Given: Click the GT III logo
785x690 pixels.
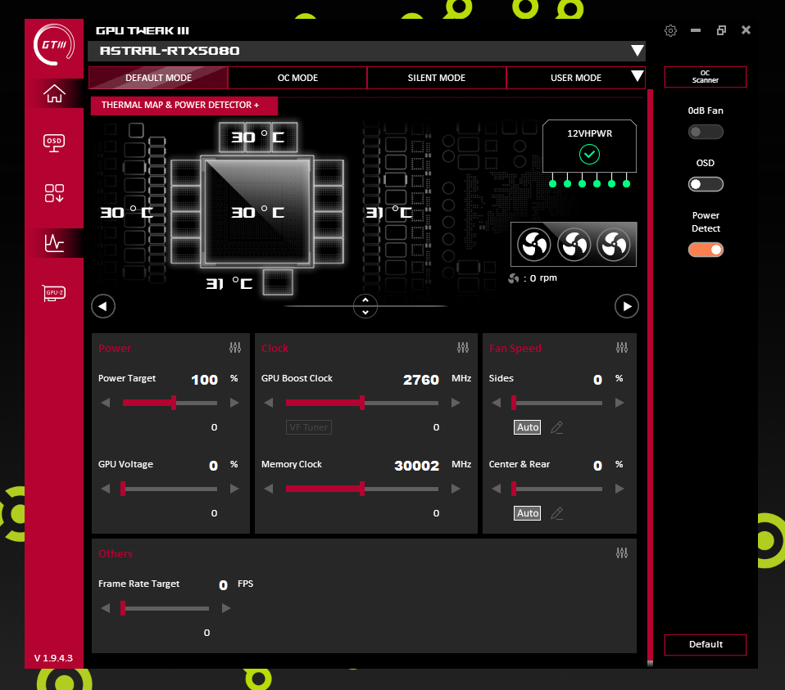Looking at the screenshot, I should (54, 45).
